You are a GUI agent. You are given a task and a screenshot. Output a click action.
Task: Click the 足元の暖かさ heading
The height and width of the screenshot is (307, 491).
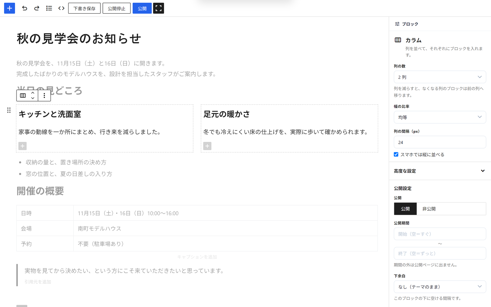click(x=227, y=114)
